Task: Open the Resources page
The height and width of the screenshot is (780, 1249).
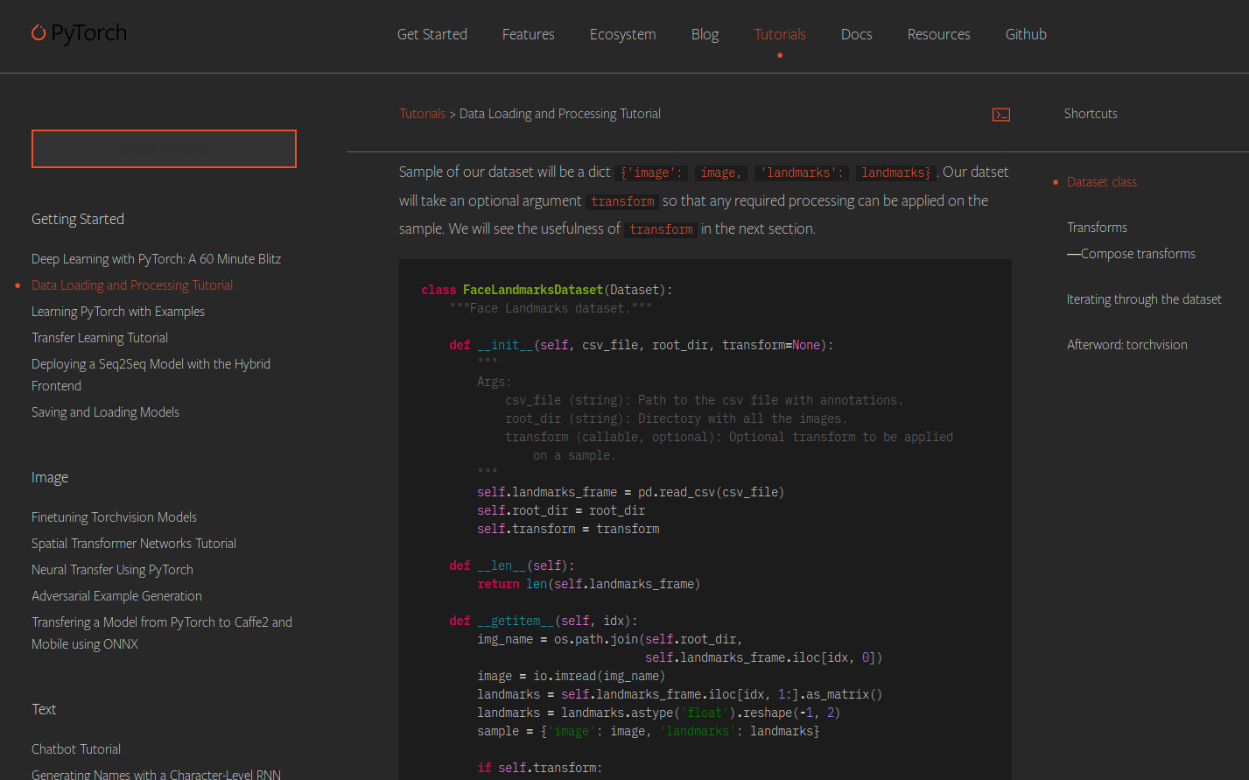Action: [x=939, y=34]
